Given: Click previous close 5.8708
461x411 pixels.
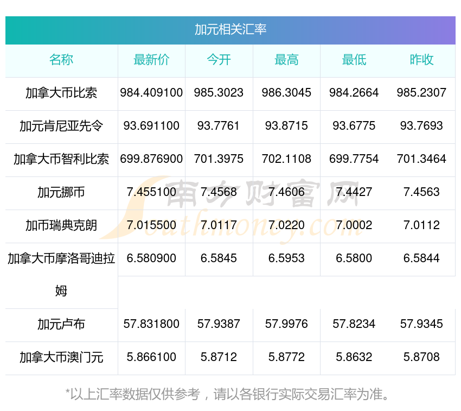Looking at the screenshot, I should (x=421, y=357).
